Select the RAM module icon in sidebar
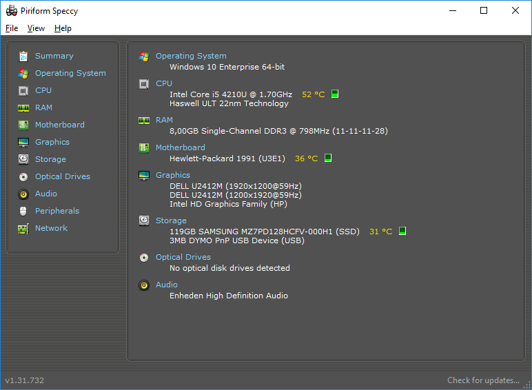The height and width of the screenshot is (390, 532). [x=23, y=108]
